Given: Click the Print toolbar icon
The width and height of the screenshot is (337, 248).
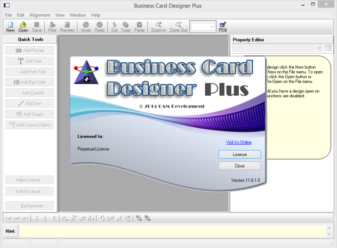Looking at the screenshot, I should click(52, 27).
